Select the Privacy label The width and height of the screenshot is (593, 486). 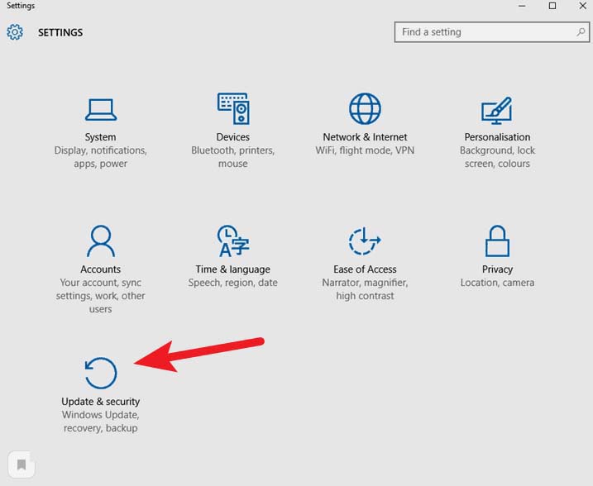(497, 269)
